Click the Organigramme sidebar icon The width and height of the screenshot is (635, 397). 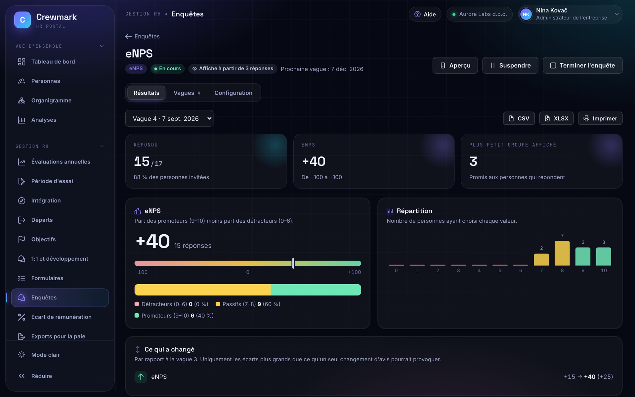click(x=21, y=101)
